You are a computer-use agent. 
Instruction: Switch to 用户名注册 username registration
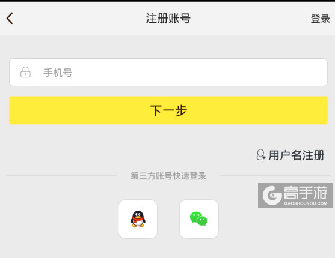(297, 155)
